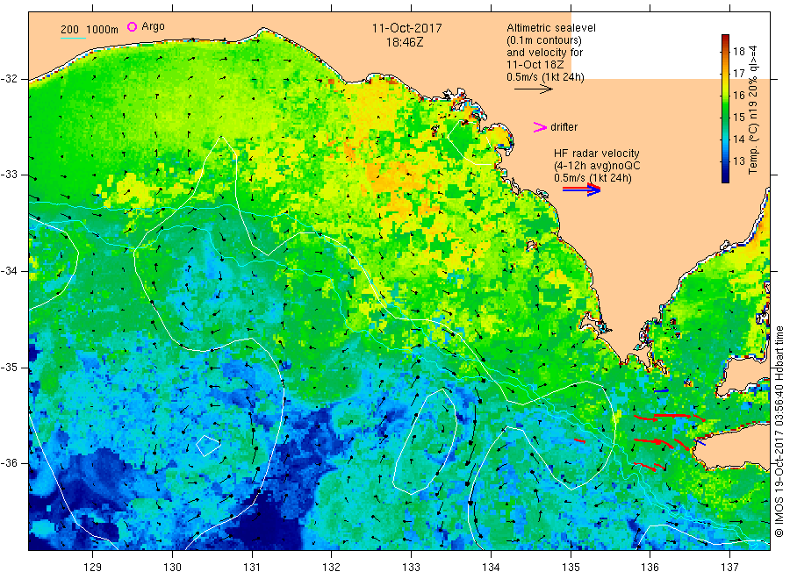790x579 pixels.
Task: Click the cyan isobath line sample under 200
Action: coord(73,38)
